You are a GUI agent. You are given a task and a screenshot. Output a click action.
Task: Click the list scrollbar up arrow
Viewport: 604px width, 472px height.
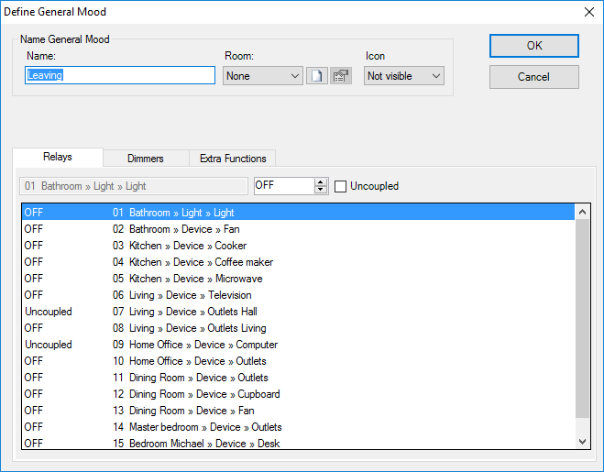pyautogui.click(x=583, y=212)
